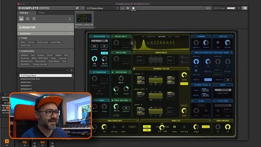Toggle the Mod LFO restart button

tap(206, 127)
